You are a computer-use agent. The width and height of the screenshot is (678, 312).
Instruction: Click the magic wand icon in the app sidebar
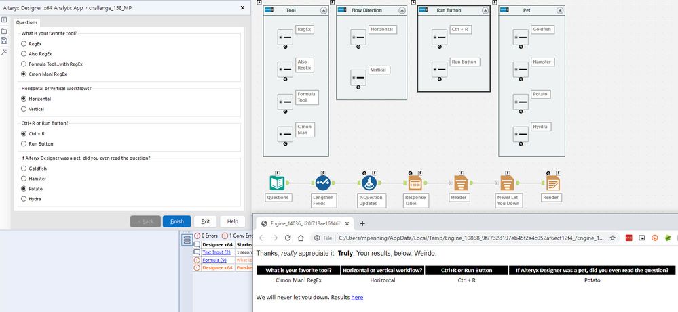coord(4,52)
